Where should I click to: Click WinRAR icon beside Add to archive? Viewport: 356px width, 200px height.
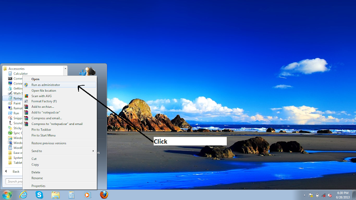[x=26, y=107]
